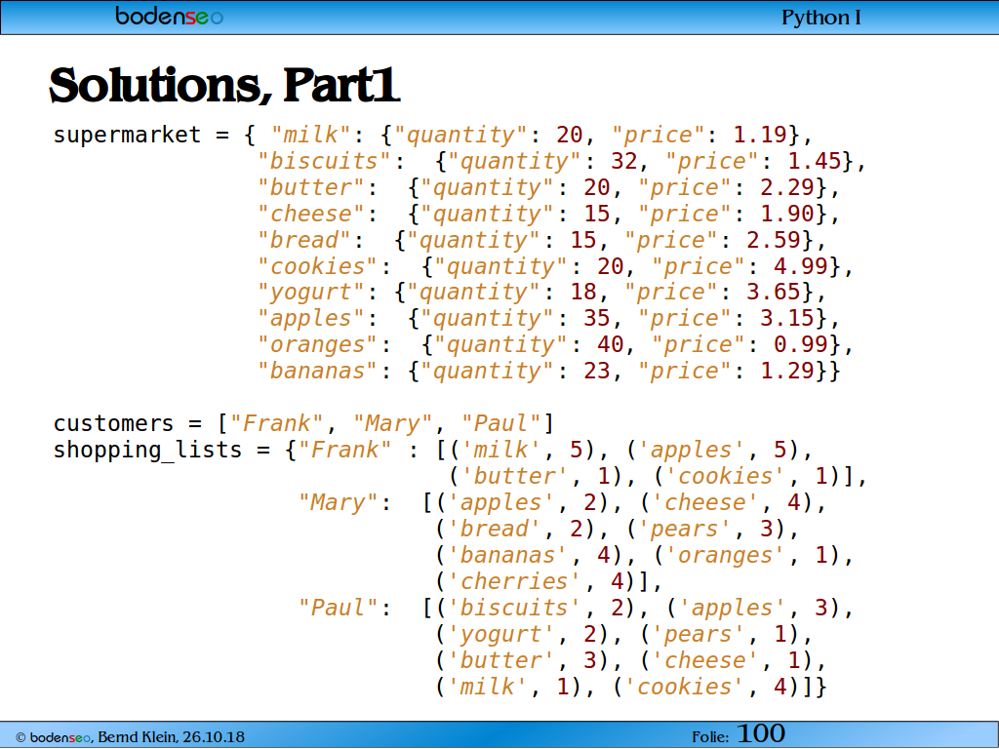Click the bodenseo logo in header
The height and width of the screenshot is (749, 999).
[169, 16]
